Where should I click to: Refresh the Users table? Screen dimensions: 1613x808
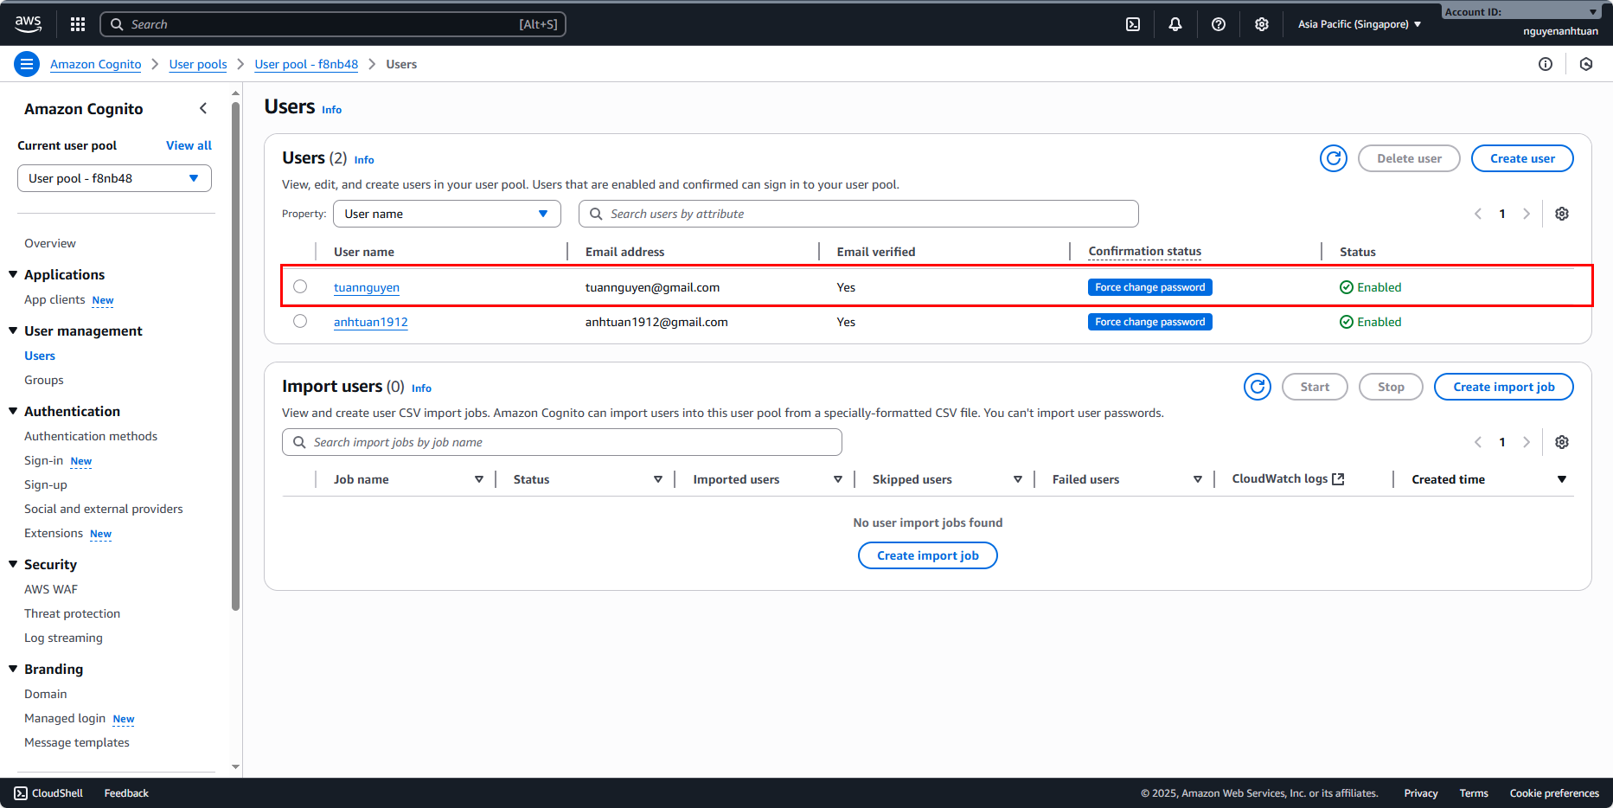coord(1333,158)
